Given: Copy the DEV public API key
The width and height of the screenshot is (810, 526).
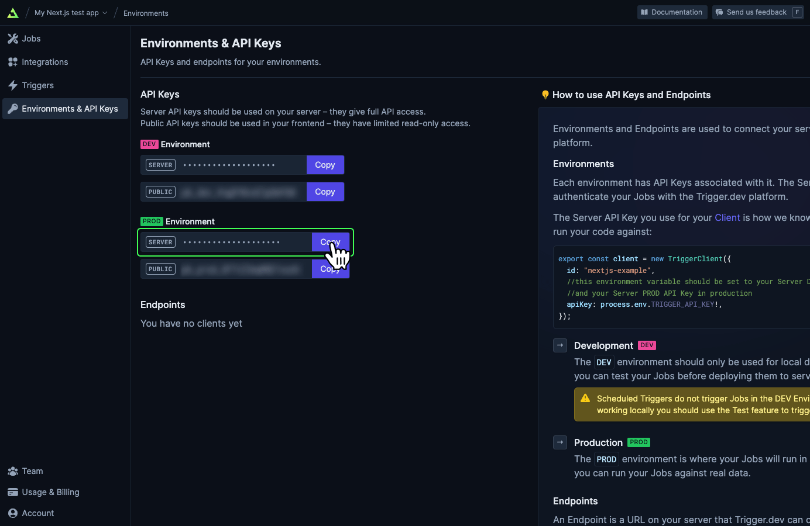Looking at the screenshot, I should pyautogui.click(x=325, y=192).
